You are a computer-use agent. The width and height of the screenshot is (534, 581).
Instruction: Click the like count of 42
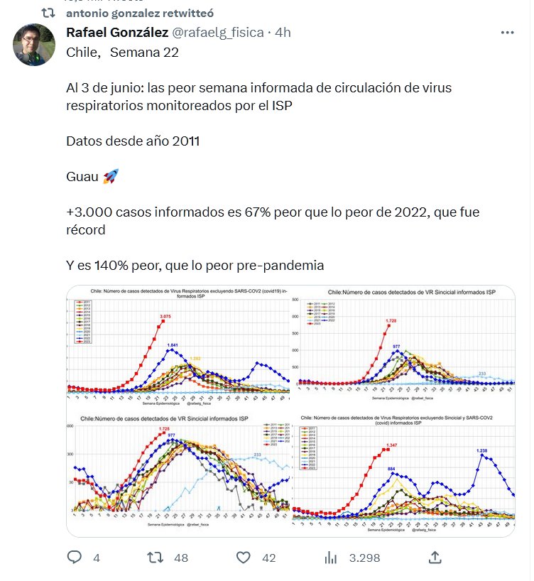pyautogui.click(x=268, y=558)
